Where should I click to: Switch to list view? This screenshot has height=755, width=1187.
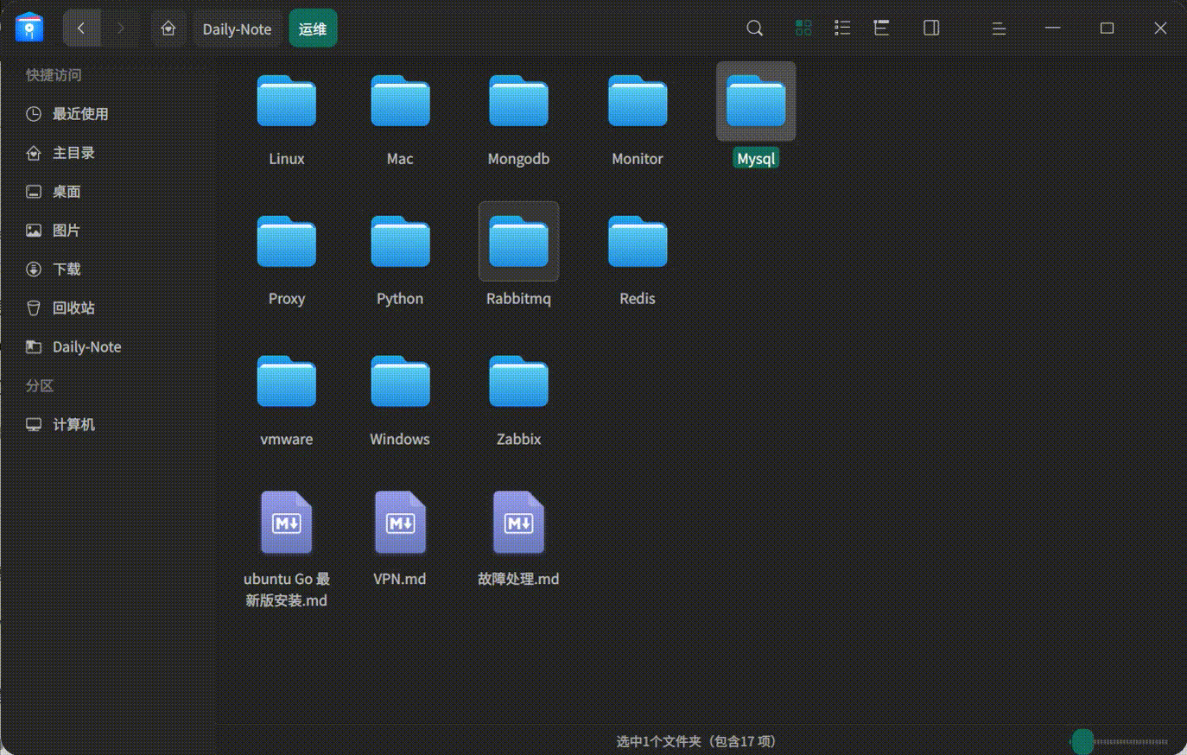click(842, 29)
